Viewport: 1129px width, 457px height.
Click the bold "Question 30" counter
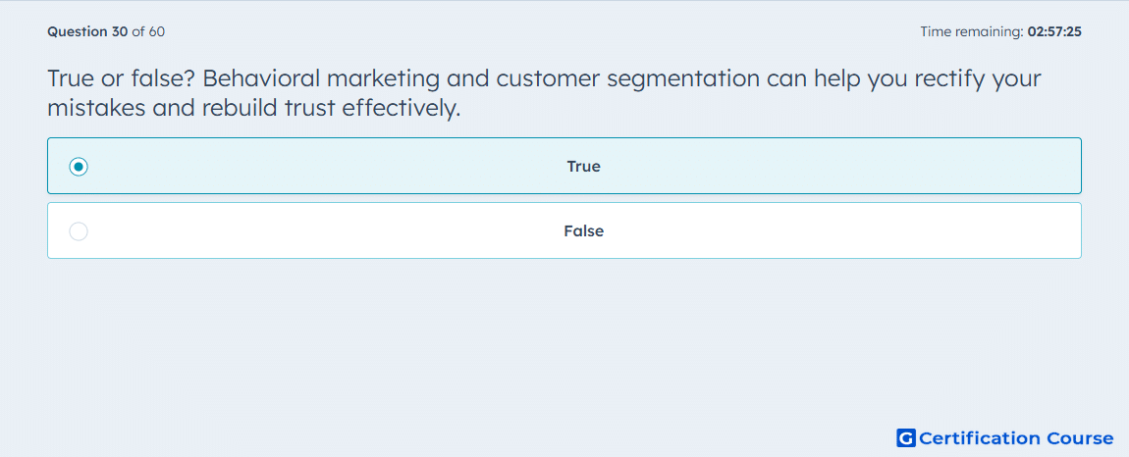[87, 31]
